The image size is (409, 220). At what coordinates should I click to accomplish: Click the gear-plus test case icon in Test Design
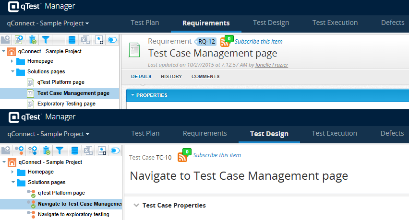point(33,151)
